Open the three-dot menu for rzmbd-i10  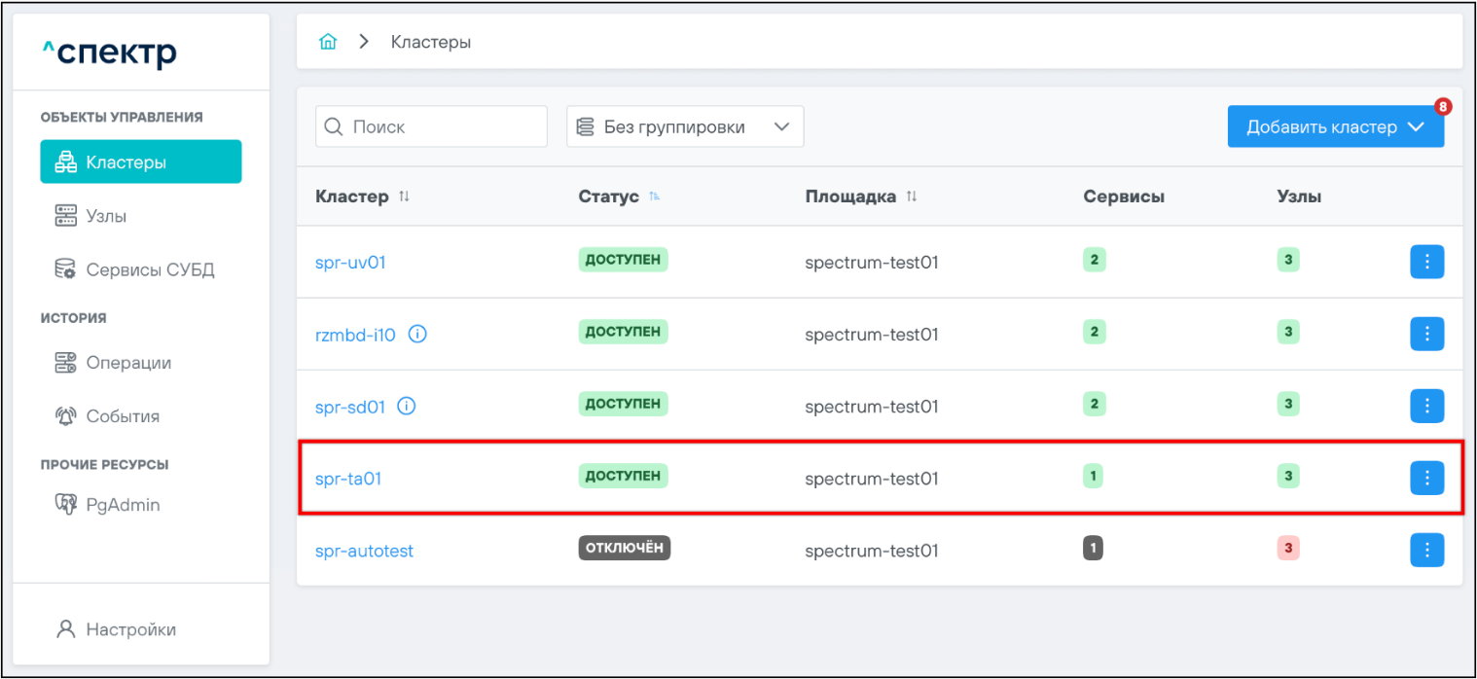1426,334
